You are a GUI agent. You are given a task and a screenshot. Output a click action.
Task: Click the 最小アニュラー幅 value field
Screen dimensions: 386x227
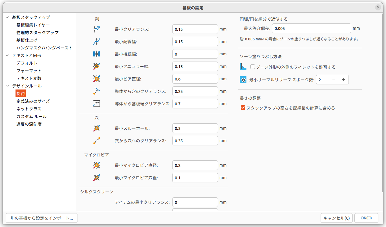click(195, 66)
